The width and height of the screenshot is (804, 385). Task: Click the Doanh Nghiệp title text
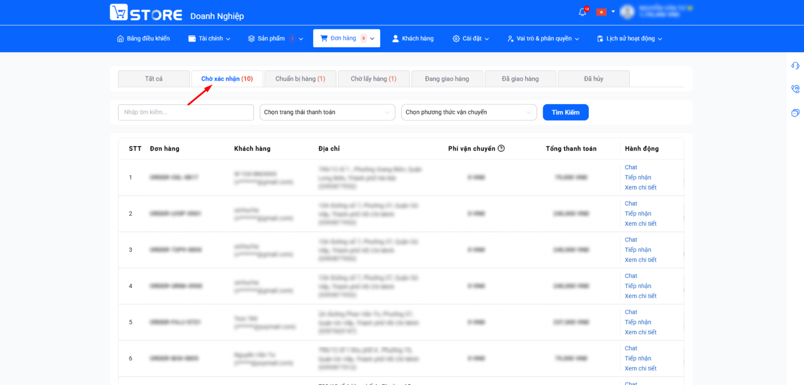click(217, 16)
